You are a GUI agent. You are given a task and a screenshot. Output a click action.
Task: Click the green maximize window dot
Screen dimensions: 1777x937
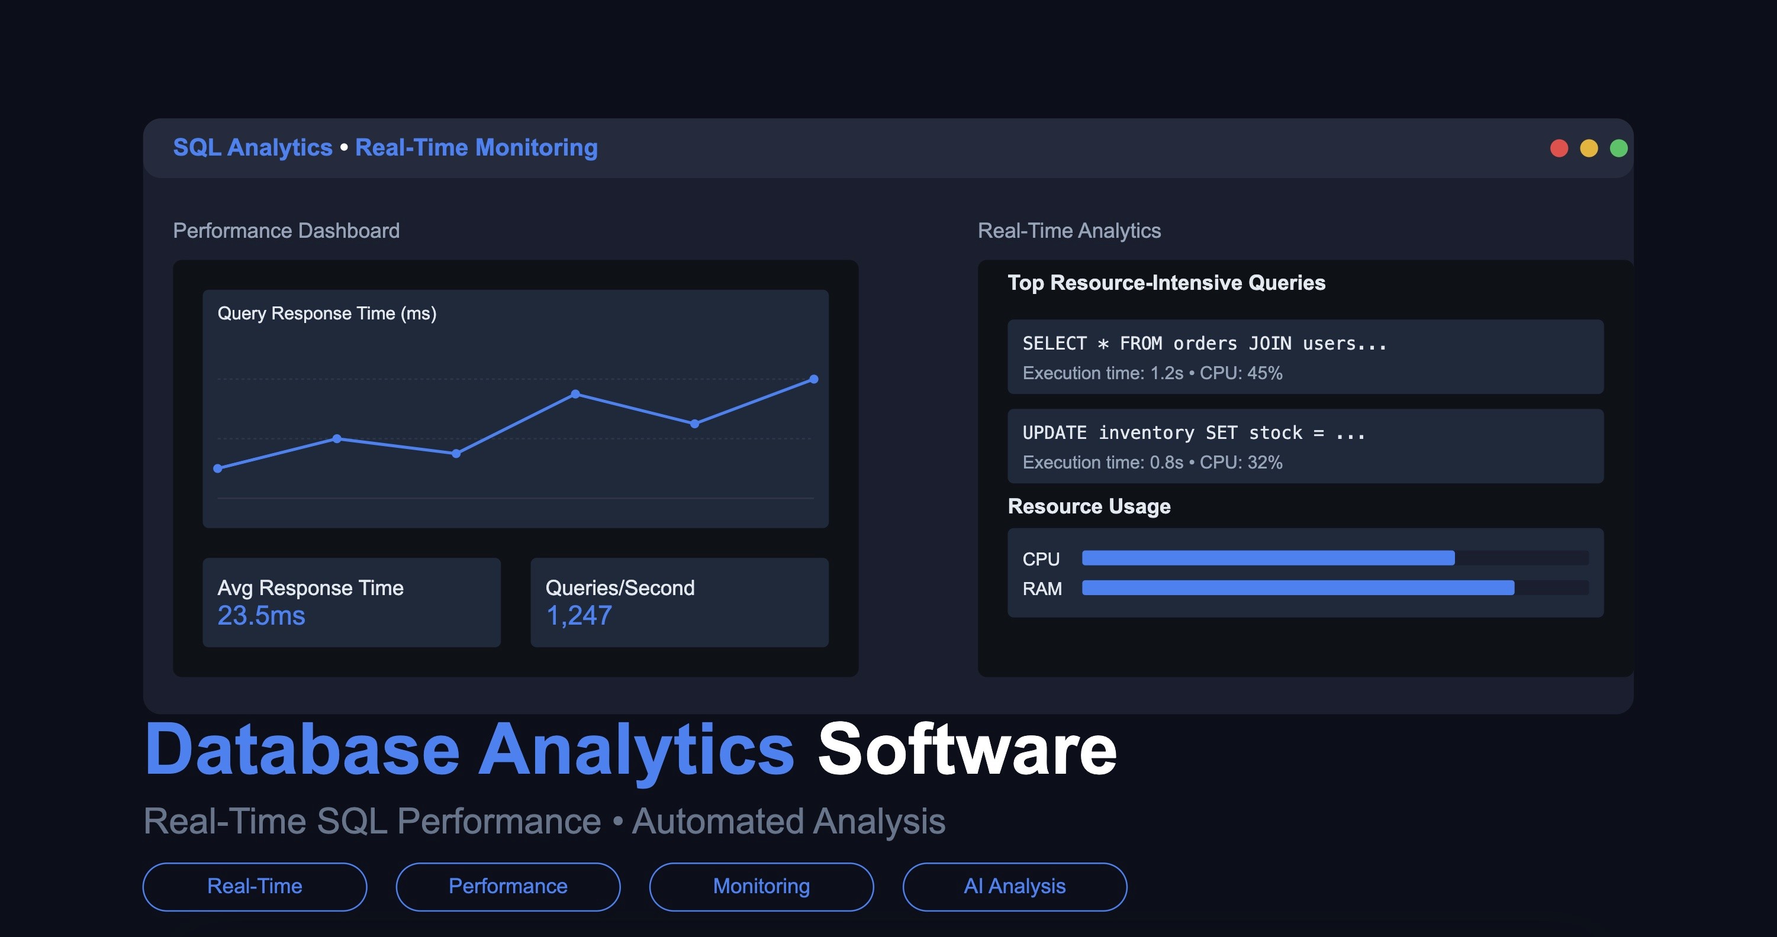click(x=1618, y=148)
